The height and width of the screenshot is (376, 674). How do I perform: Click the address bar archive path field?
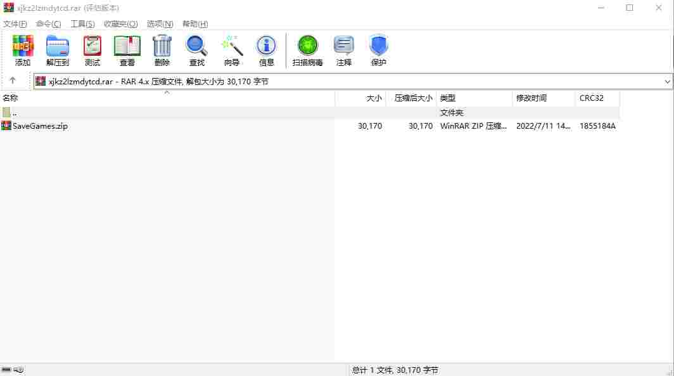point(352,81)
